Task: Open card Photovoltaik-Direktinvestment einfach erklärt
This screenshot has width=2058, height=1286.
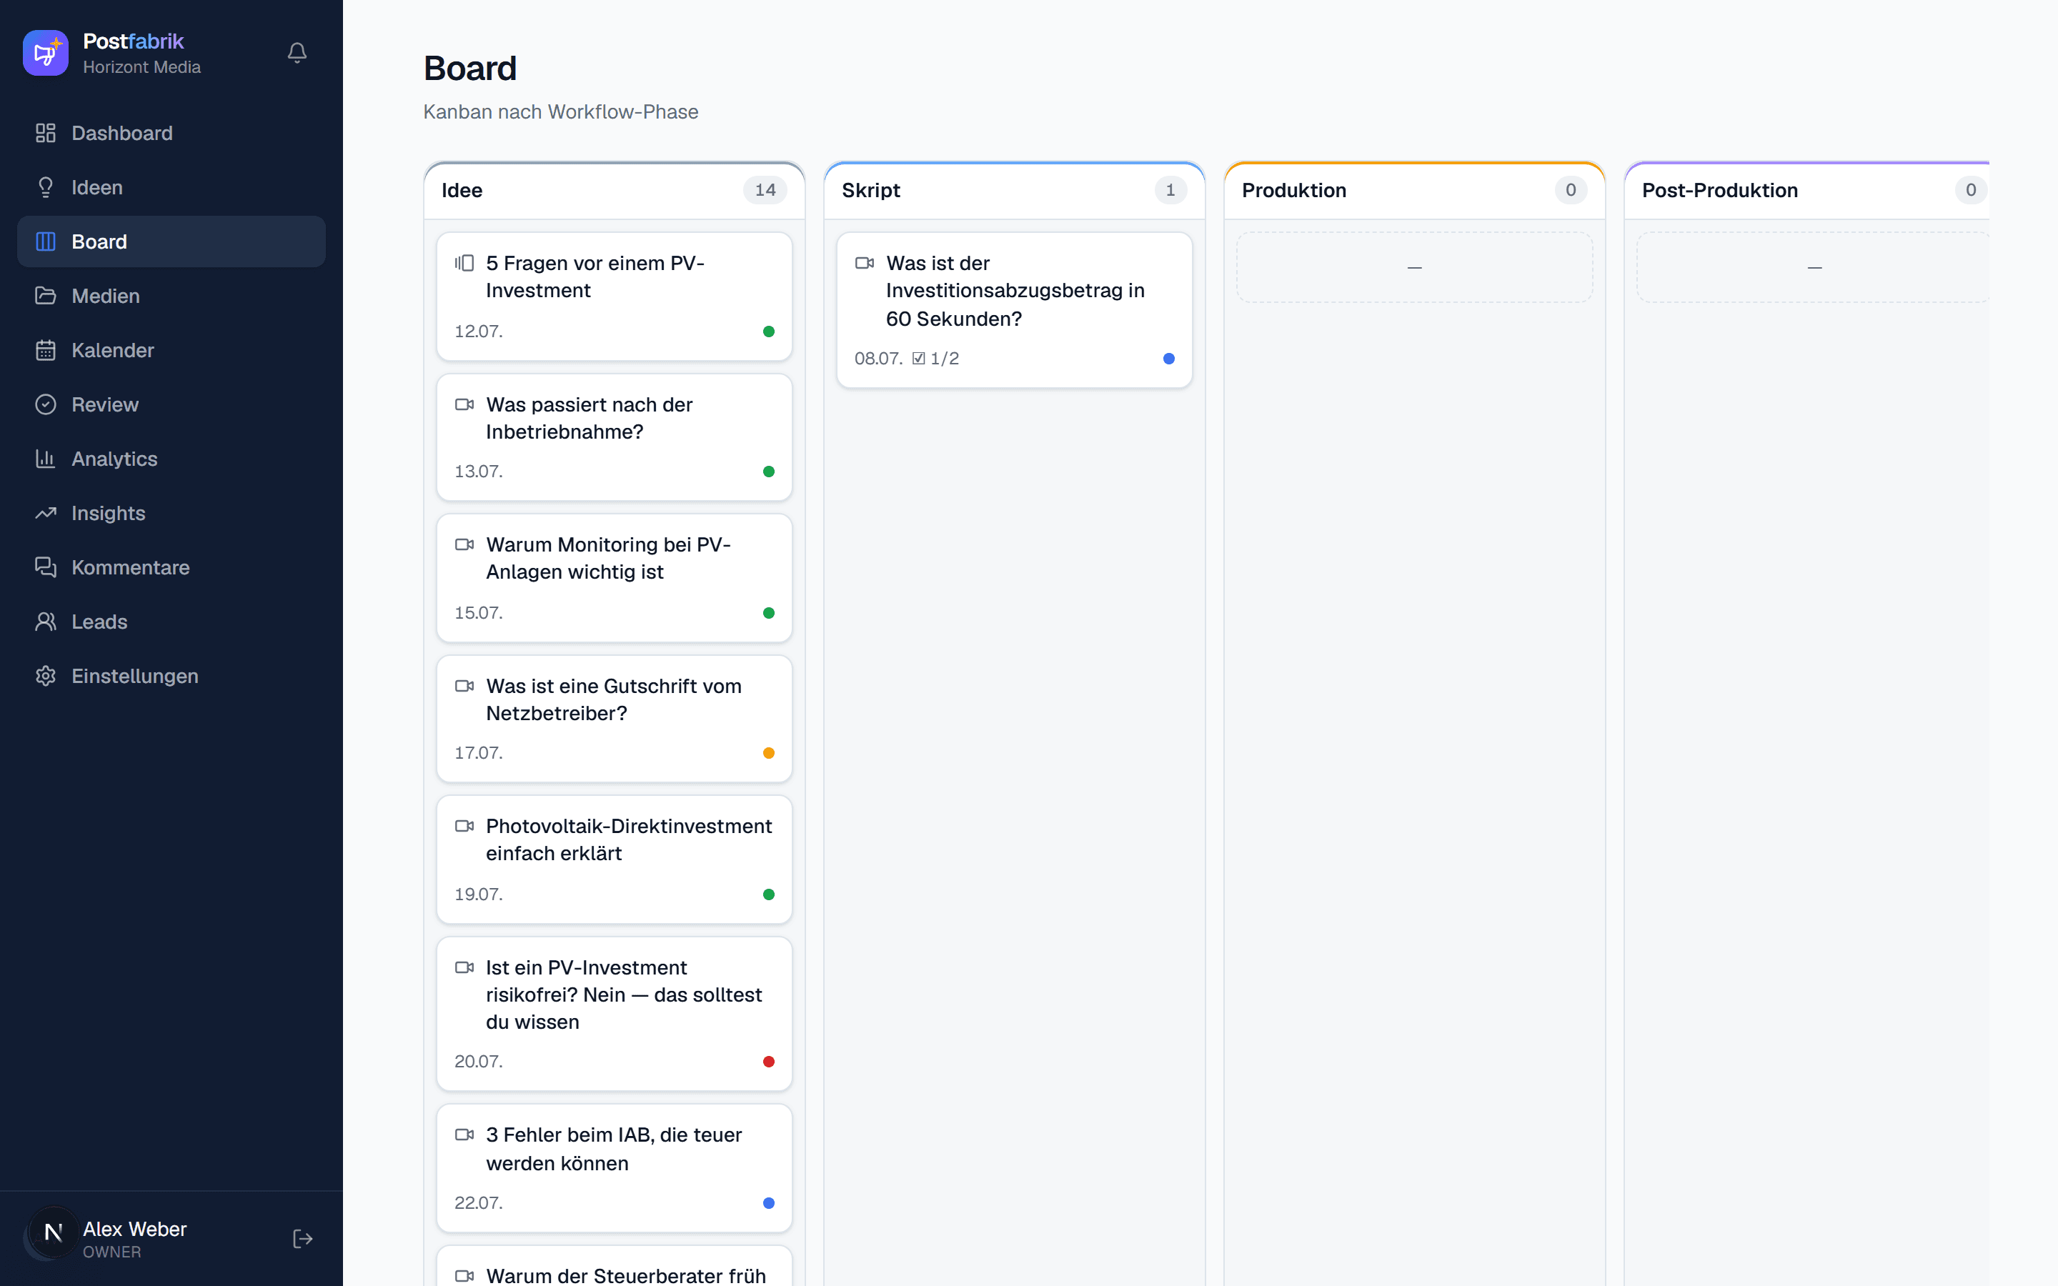Action: point(614,860)
